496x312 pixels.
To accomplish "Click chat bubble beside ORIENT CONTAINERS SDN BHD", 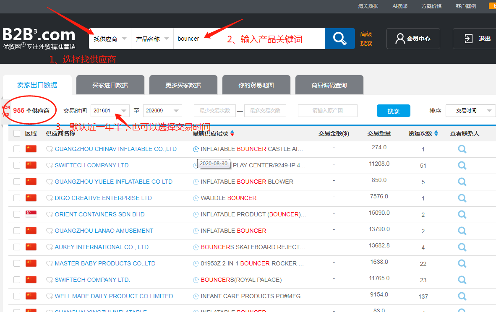I will 50,215.
